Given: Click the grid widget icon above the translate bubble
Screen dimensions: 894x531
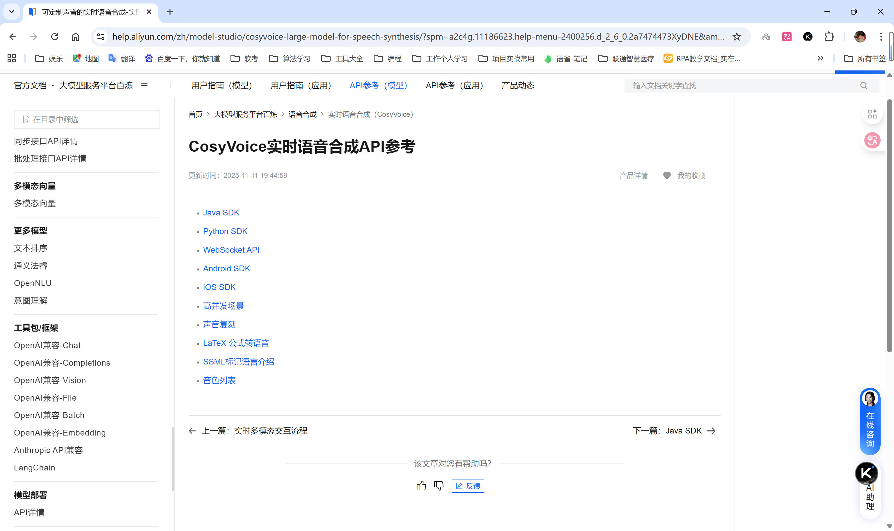Looking at the screenshot, I should point(872,114).
